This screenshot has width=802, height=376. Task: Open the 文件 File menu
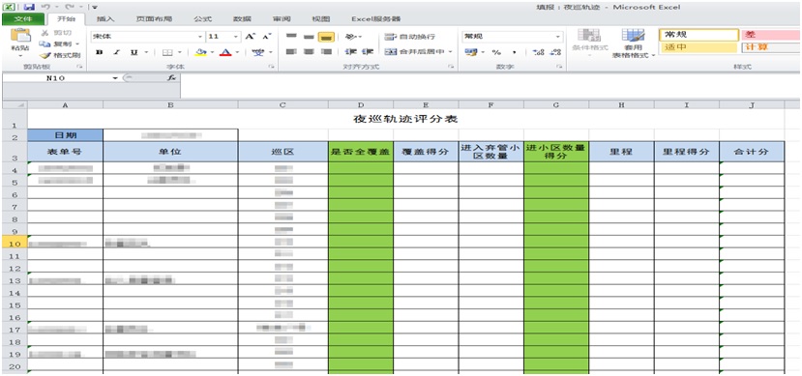point(22,19)
